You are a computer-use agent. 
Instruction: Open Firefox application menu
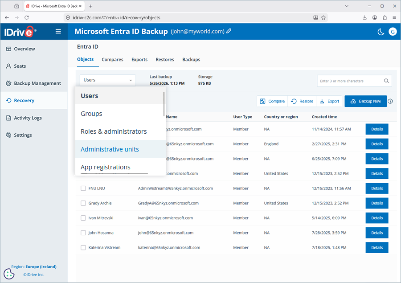pyautogui.click(x=394, y=17)
